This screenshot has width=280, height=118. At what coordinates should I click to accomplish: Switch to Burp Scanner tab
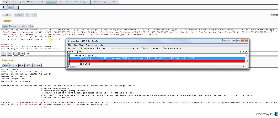[x=31, y=2]
